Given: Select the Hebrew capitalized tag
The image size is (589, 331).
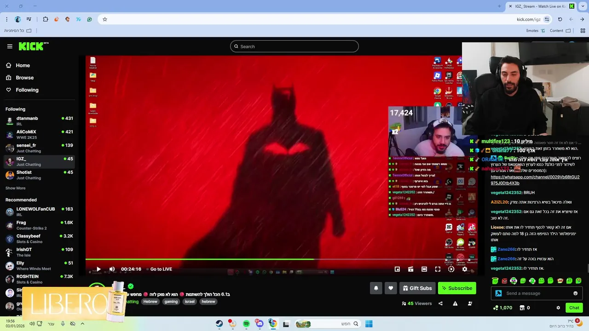Looking at the screenshot, I should pyautogui.click(x=150, y=302).
